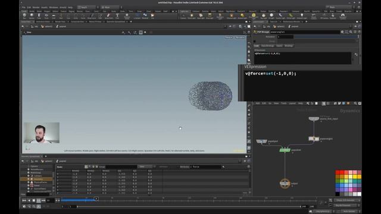
Task: Switch to the Code parameter tab
Action: (x=257, y=46)
